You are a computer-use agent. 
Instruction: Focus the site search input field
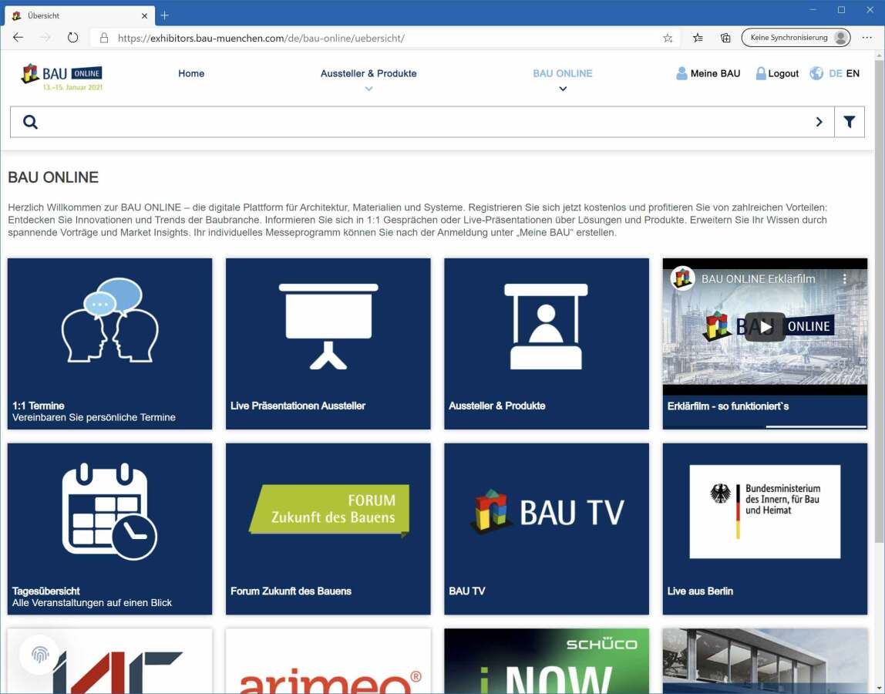click(422, 122)
